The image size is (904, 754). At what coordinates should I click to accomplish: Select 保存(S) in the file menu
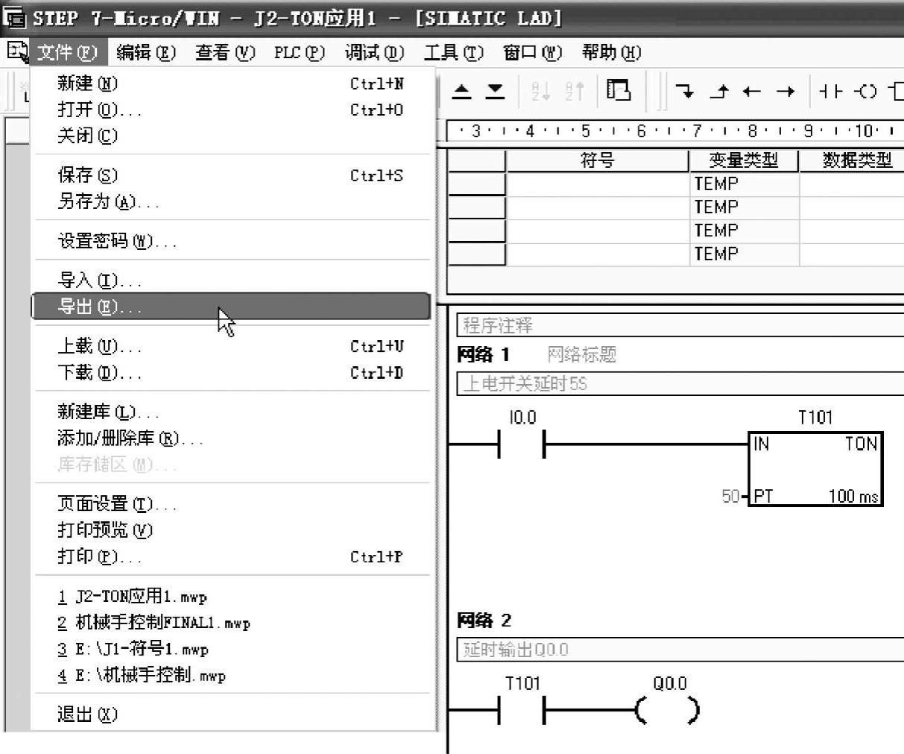232,175
